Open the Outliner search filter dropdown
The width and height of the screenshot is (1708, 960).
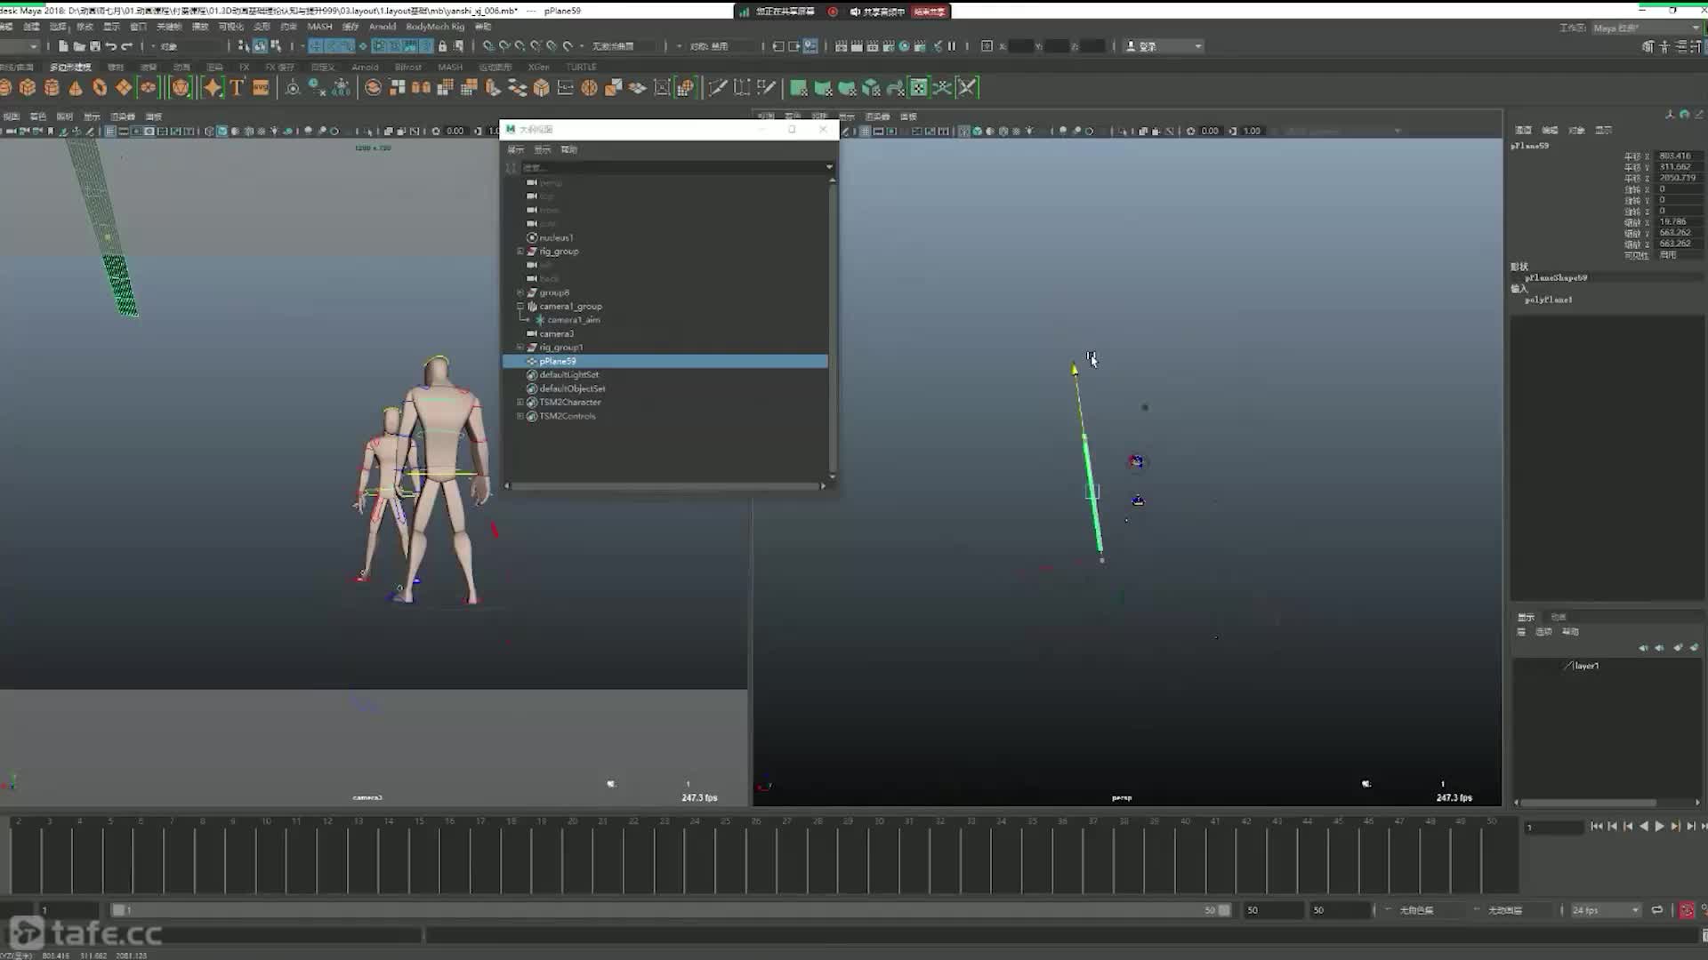point(829,167)
